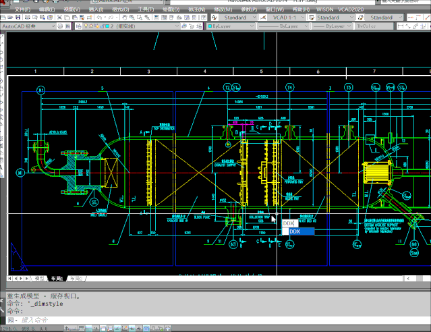Toggle the layer on/off lightbulb icon
Screen dimensions: 431x332
pos(86,26)
